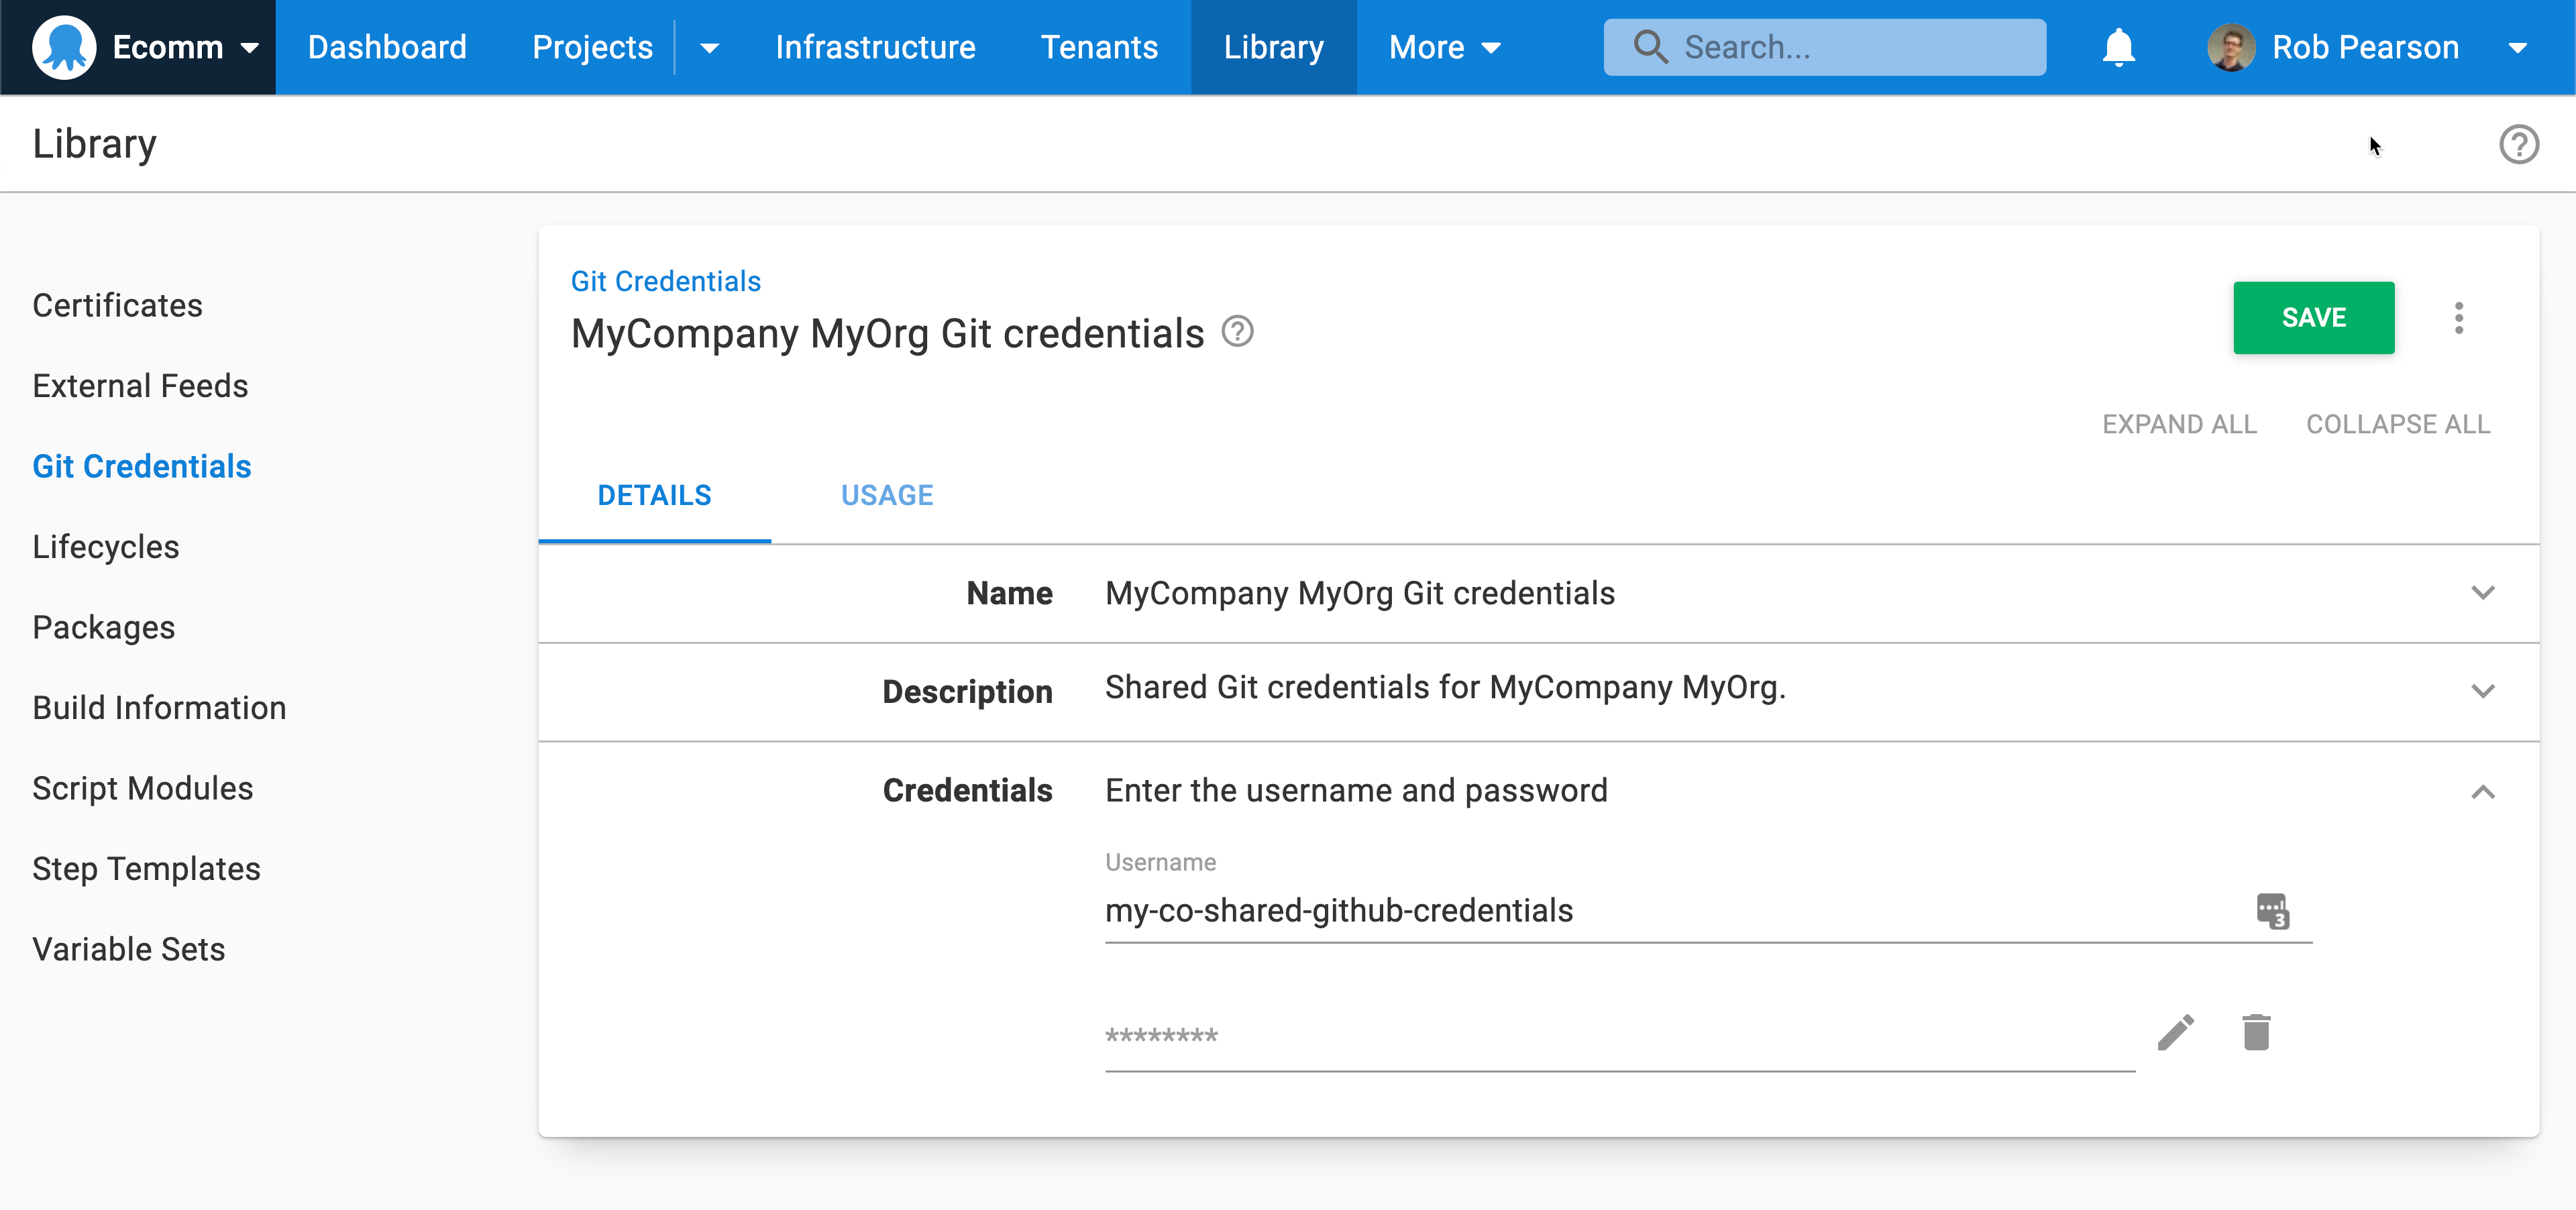Open the overflow menu next to Save

click(x=2460, y=318)
